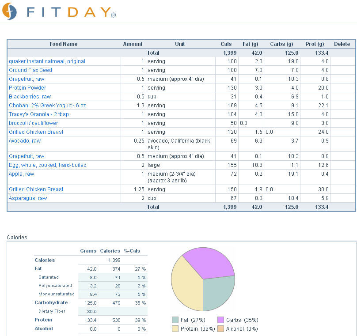
Task: Click the Fat (g) column header
Action: [x=250, y=44]
